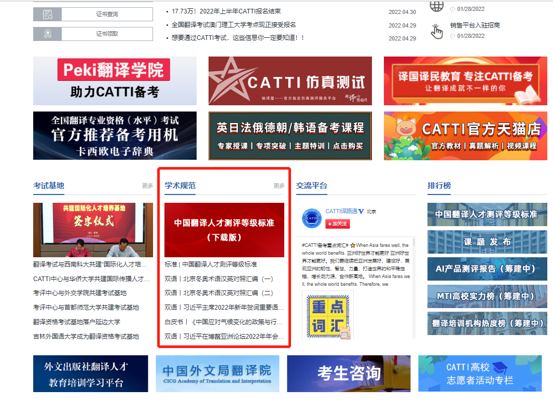Click the 证书领取 certificate badge icon
The image size is (553, 403).
click(x=48, y=34)
